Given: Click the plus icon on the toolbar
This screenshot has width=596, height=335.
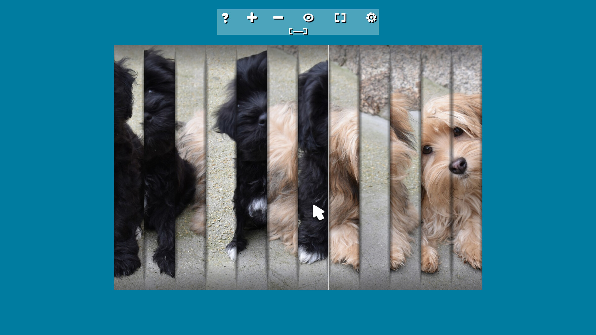Looking at the screenshot, I should tap(252, 18).
